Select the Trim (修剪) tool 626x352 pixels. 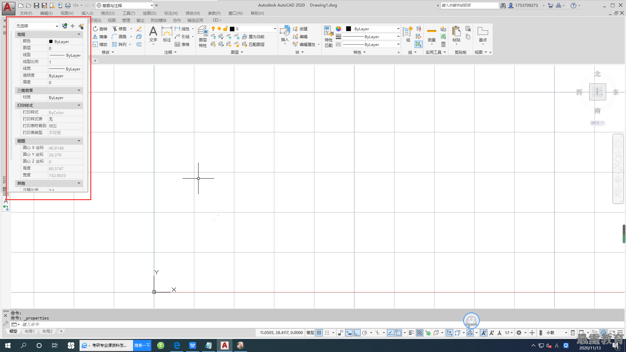point(119,29)
